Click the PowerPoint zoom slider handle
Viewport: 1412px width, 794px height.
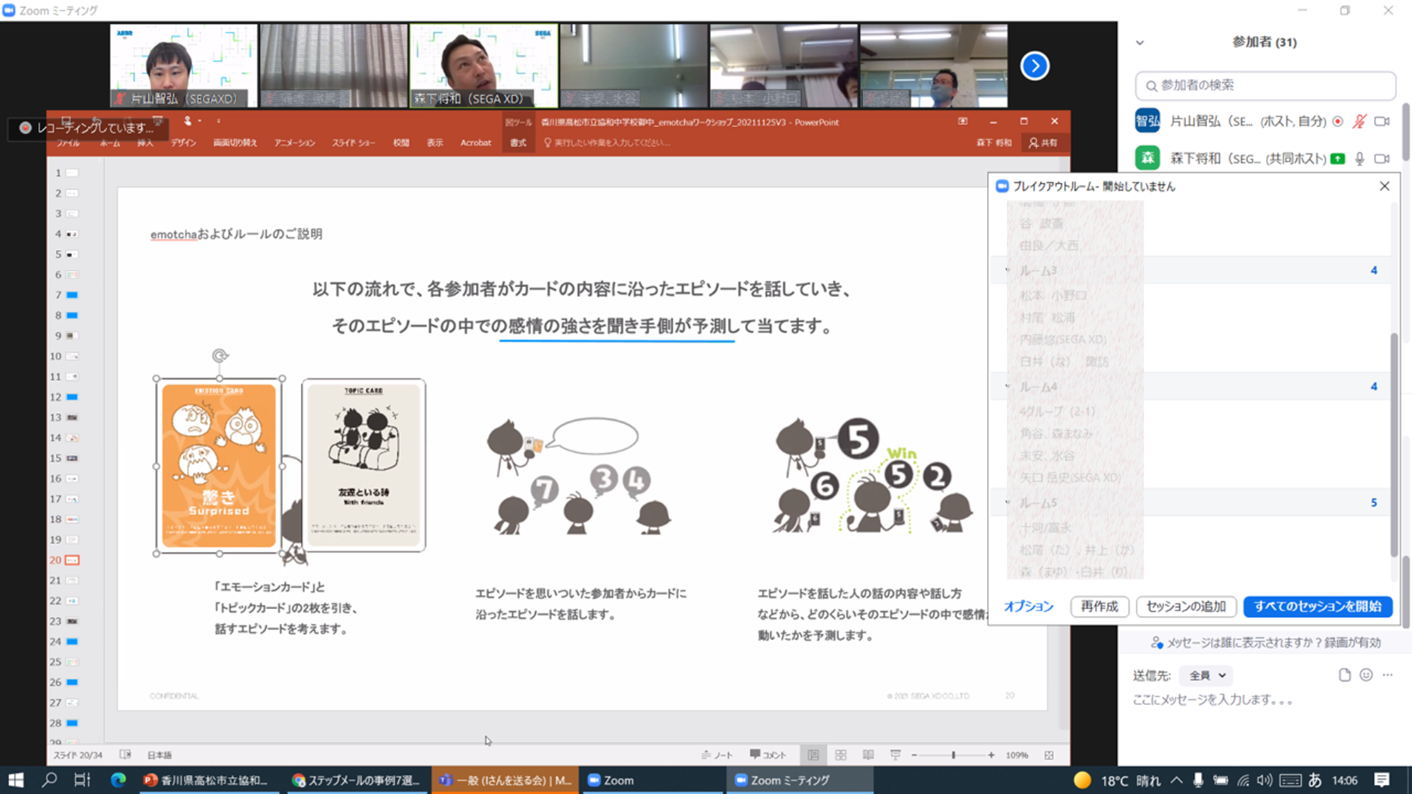coord(953,755)
